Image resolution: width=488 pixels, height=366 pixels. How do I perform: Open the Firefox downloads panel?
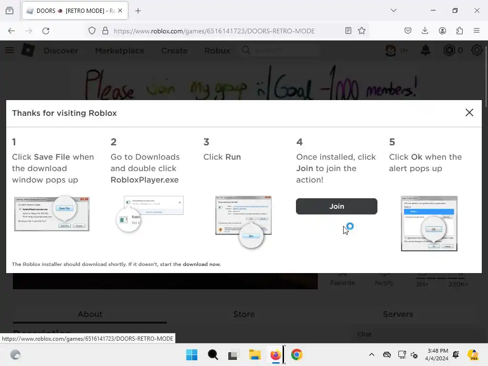[x=425, y=31]
